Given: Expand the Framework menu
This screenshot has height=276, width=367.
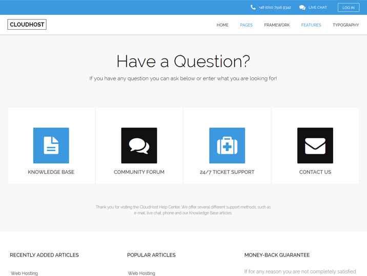Looking at the screenshot, I should [277, 25].
